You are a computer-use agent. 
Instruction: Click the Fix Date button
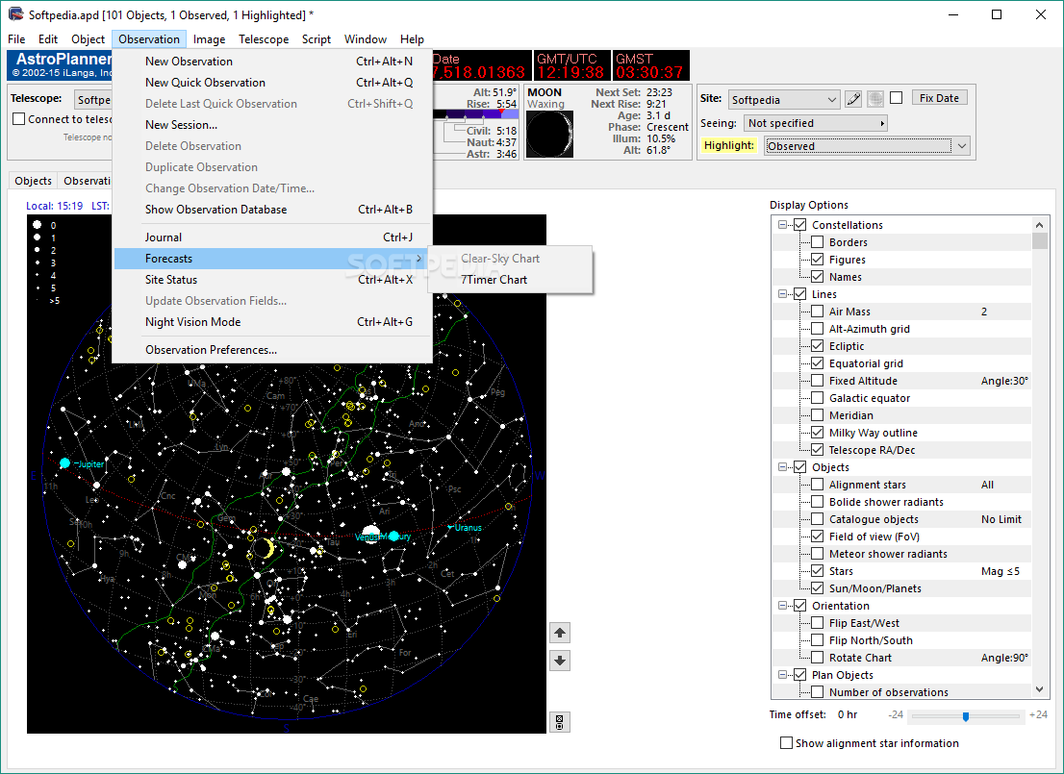click(x=939, y=98)
